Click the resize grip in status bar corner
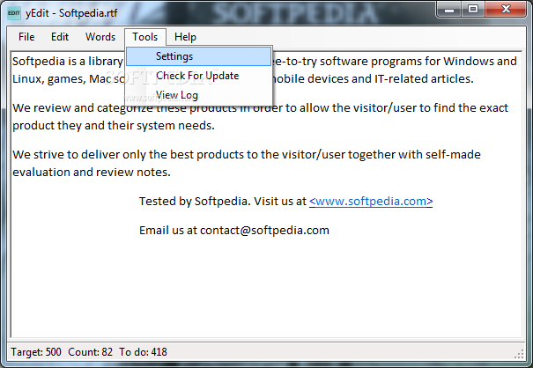 pos(519,354)
